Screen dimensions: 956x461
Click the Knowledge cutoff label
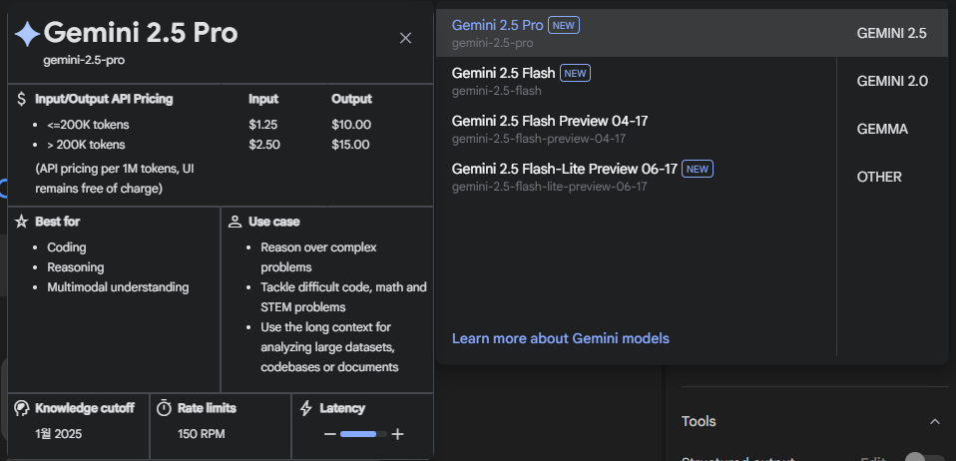(x=85, y=408)
